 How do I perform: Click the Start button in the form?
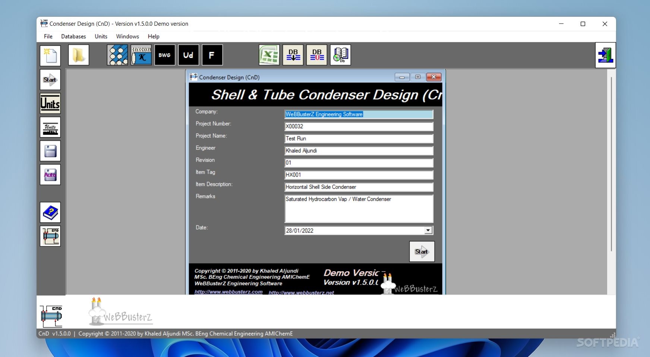422,252
